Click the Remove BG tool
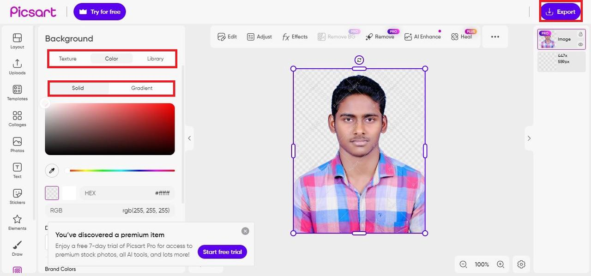591x276 pixels. point(337,36)
